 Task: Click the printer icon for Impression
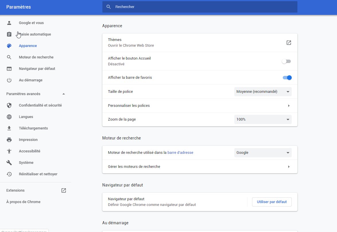[9, 140]
